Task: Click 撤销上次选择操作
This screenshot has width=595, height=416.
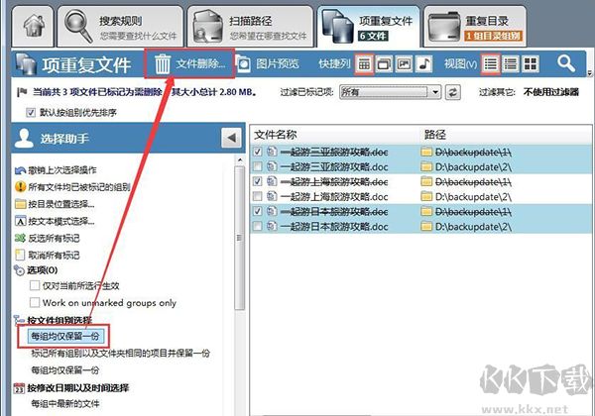Action: (62, 170)
